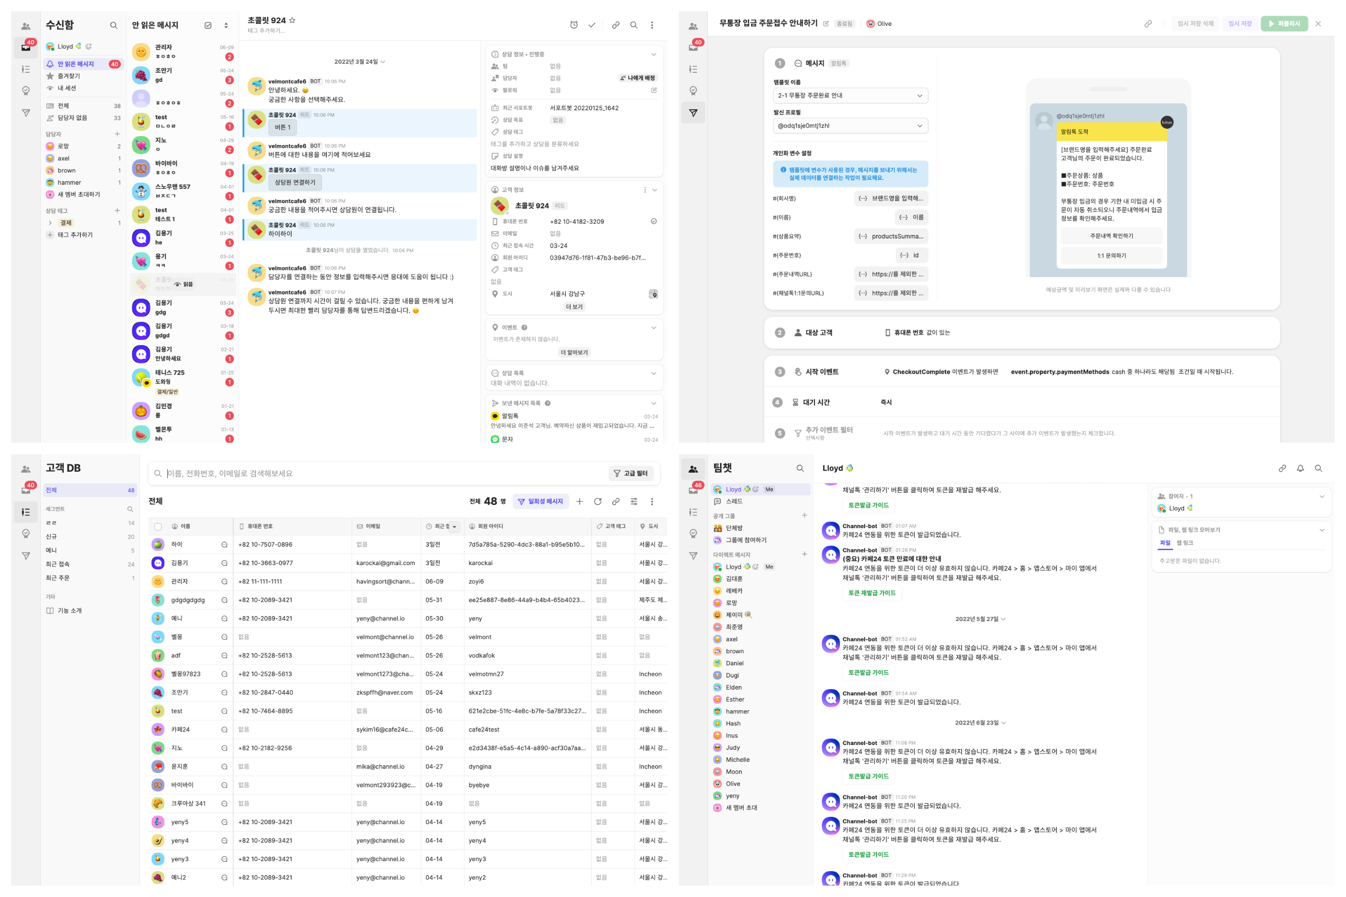Open the 발신 프로필 dropdown @odq1sjeOmtj1zhl
Viewport: 1346px width, 897px height.
(850, 126)
